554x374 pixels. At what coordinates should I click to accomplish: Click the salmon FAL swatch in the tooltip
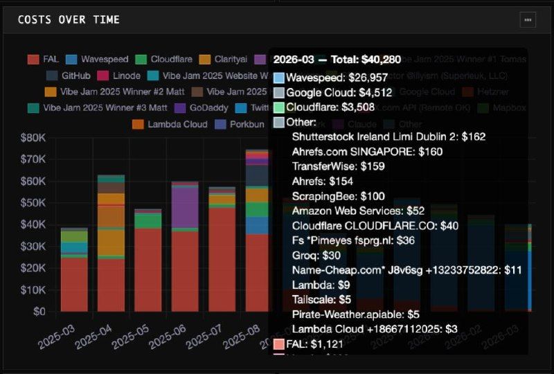point(279,344)
